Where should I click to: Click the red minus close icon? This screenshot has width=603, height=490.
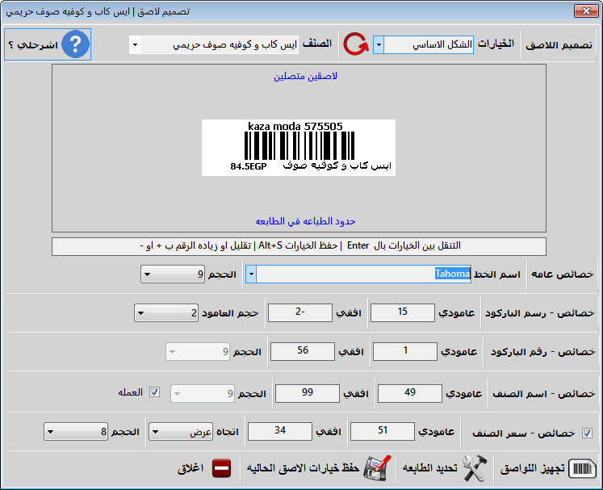coord(221,468)
